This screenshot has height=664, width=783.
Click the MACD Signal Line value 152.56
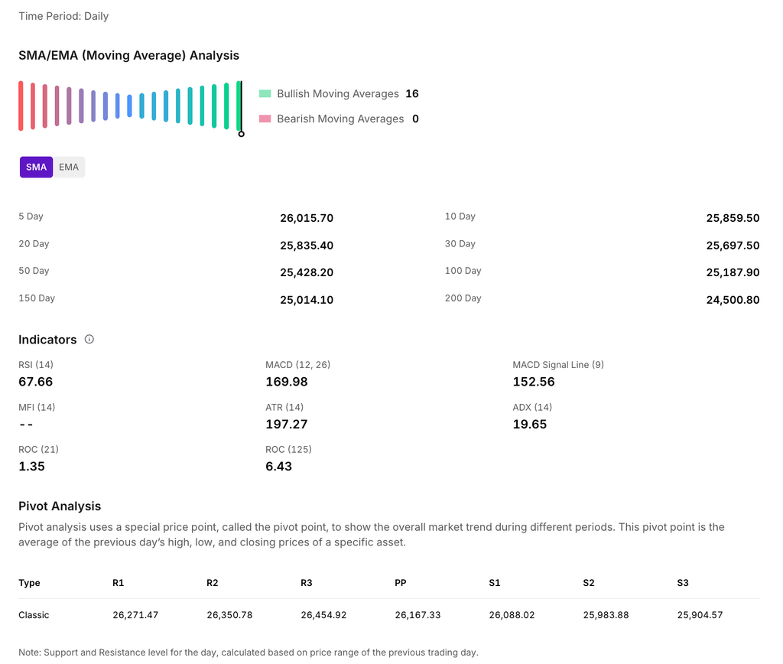tap(534, 382)
